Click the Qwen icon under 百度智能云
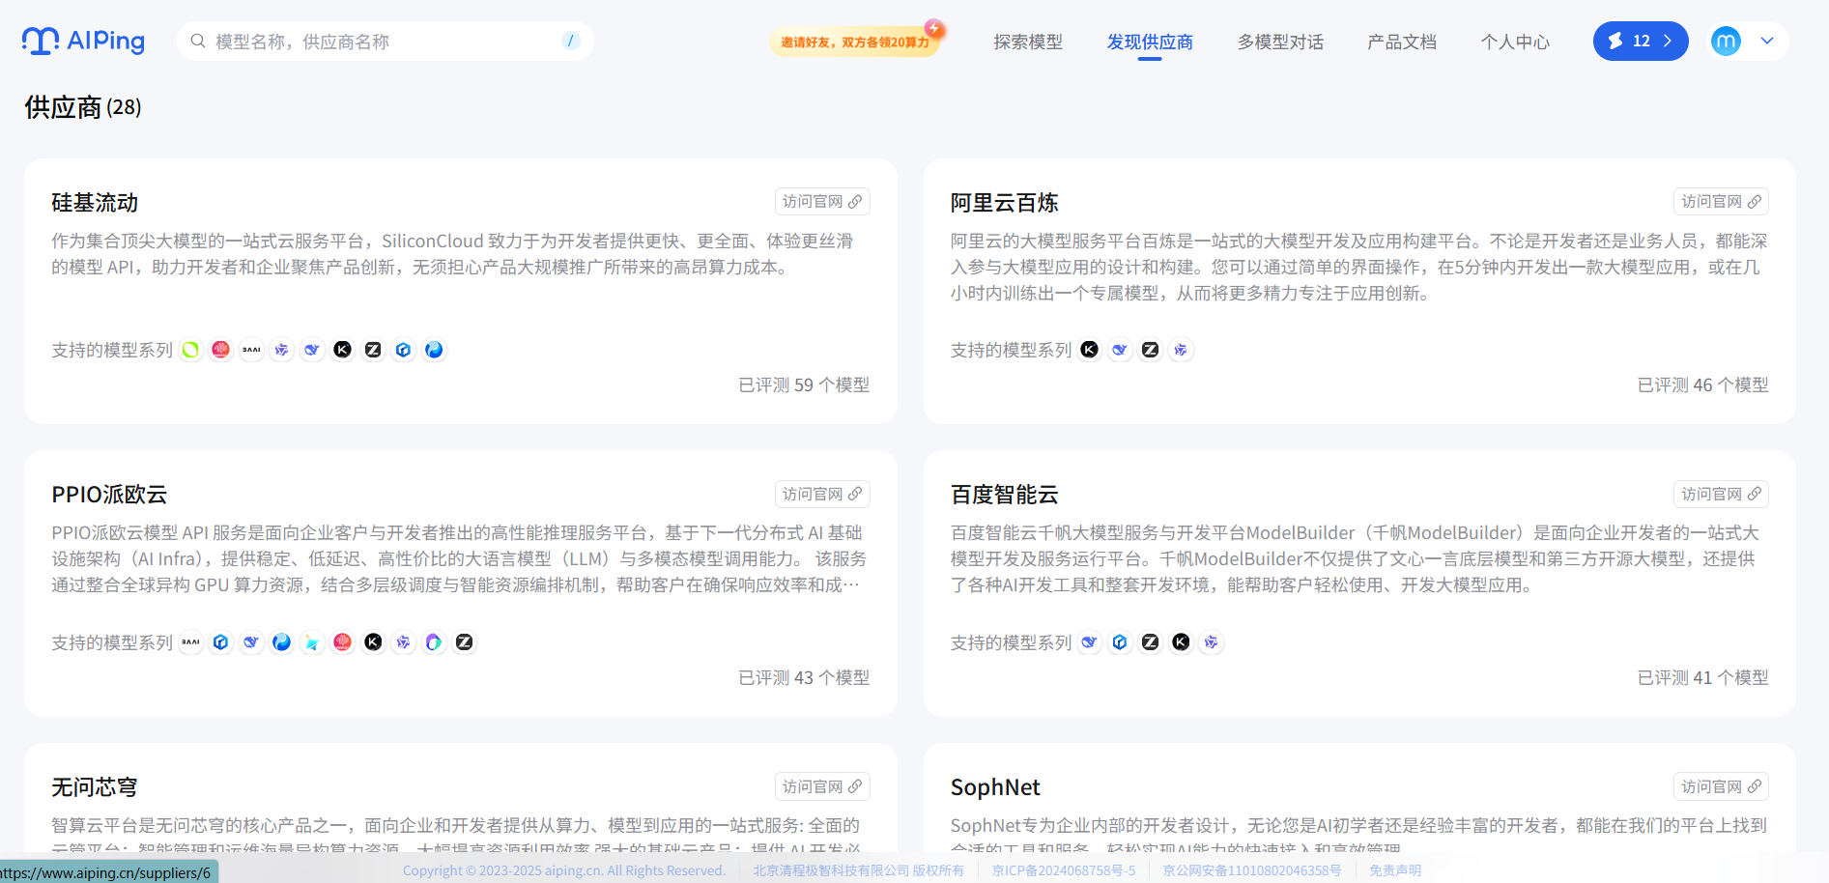This screenshot has height=883, width=1829. [1212, 642]
